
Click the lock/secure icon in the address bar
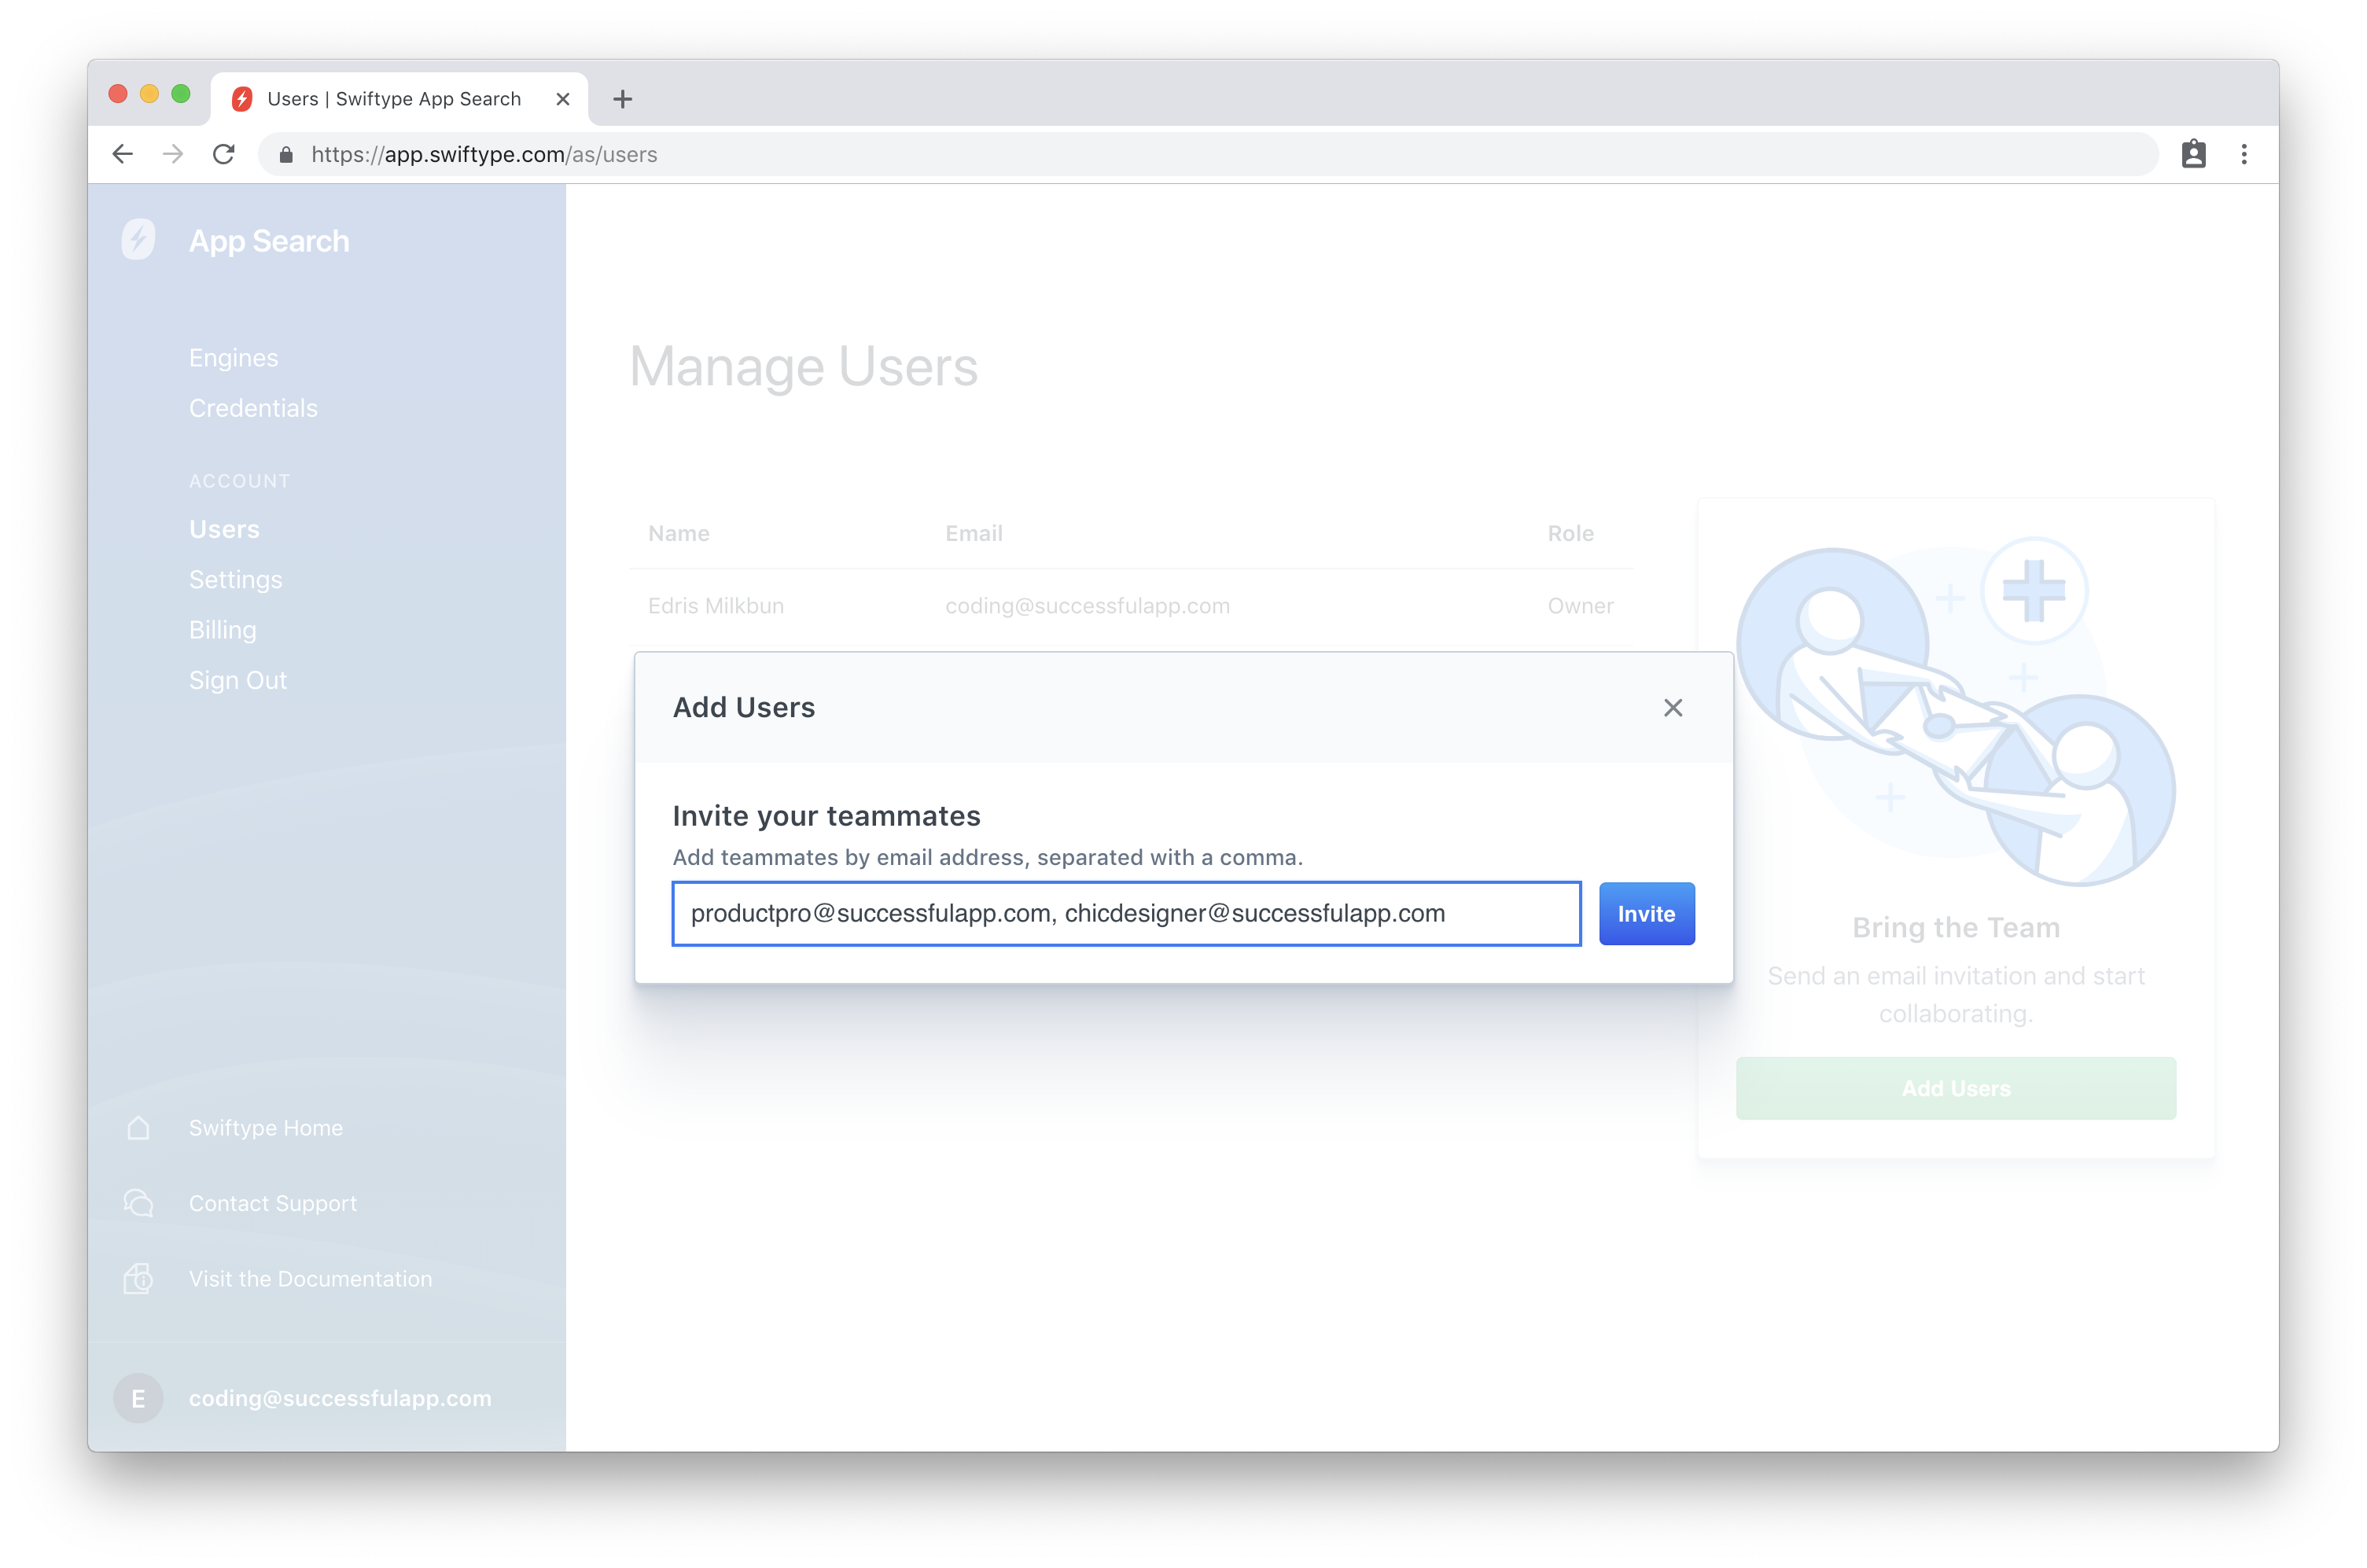point(287,154)
